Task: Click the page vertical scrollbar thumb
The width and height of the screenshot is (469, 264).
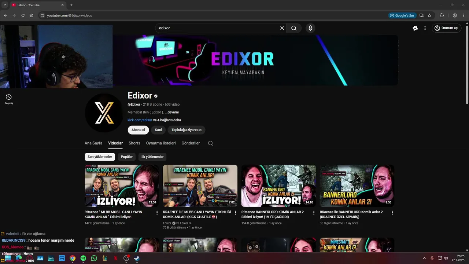Action: [467, 65]
